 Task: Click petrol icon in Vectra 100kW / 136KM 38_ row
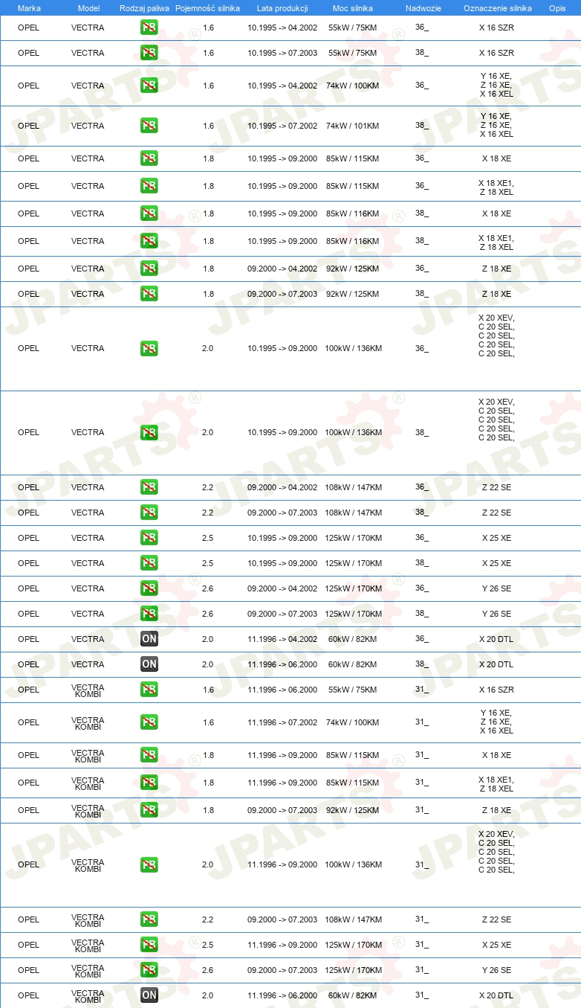pyautogui.click(x=149, y=432)
